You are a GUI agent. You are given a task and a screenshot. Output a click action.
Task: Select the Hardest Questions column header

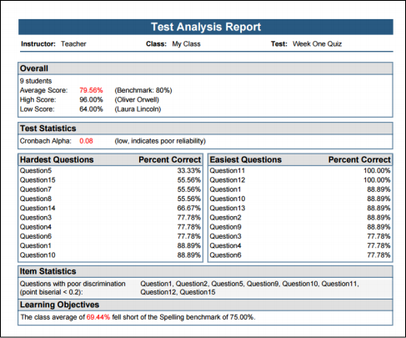pos(57,159)
